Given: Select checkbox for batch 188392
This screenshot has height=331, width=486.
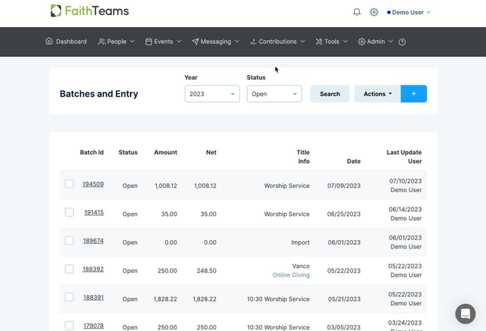Looking at the screenshot, I should [x=69, y=269].
